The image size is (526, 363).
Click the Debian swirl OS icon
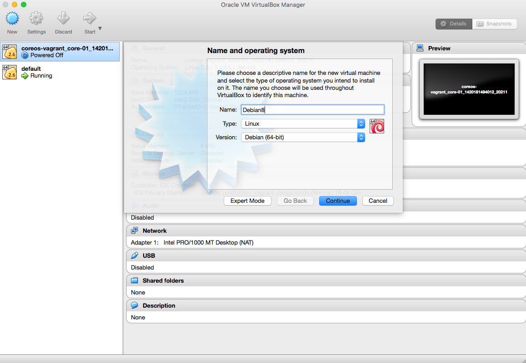[377, 126]
